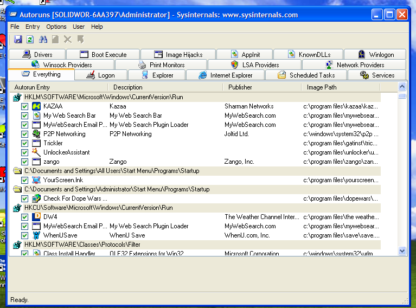
Task: Click the All Users Startup folder icon
Action: pos(17,171)
